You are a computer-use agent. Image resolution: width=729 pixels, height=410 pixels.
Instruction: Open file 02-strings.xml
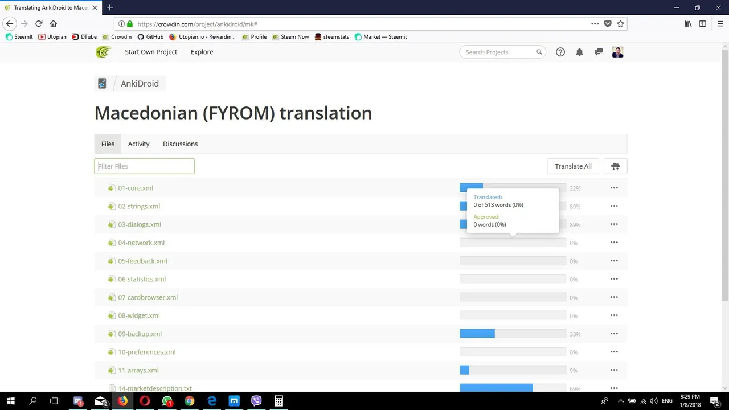tap(139, 206)
